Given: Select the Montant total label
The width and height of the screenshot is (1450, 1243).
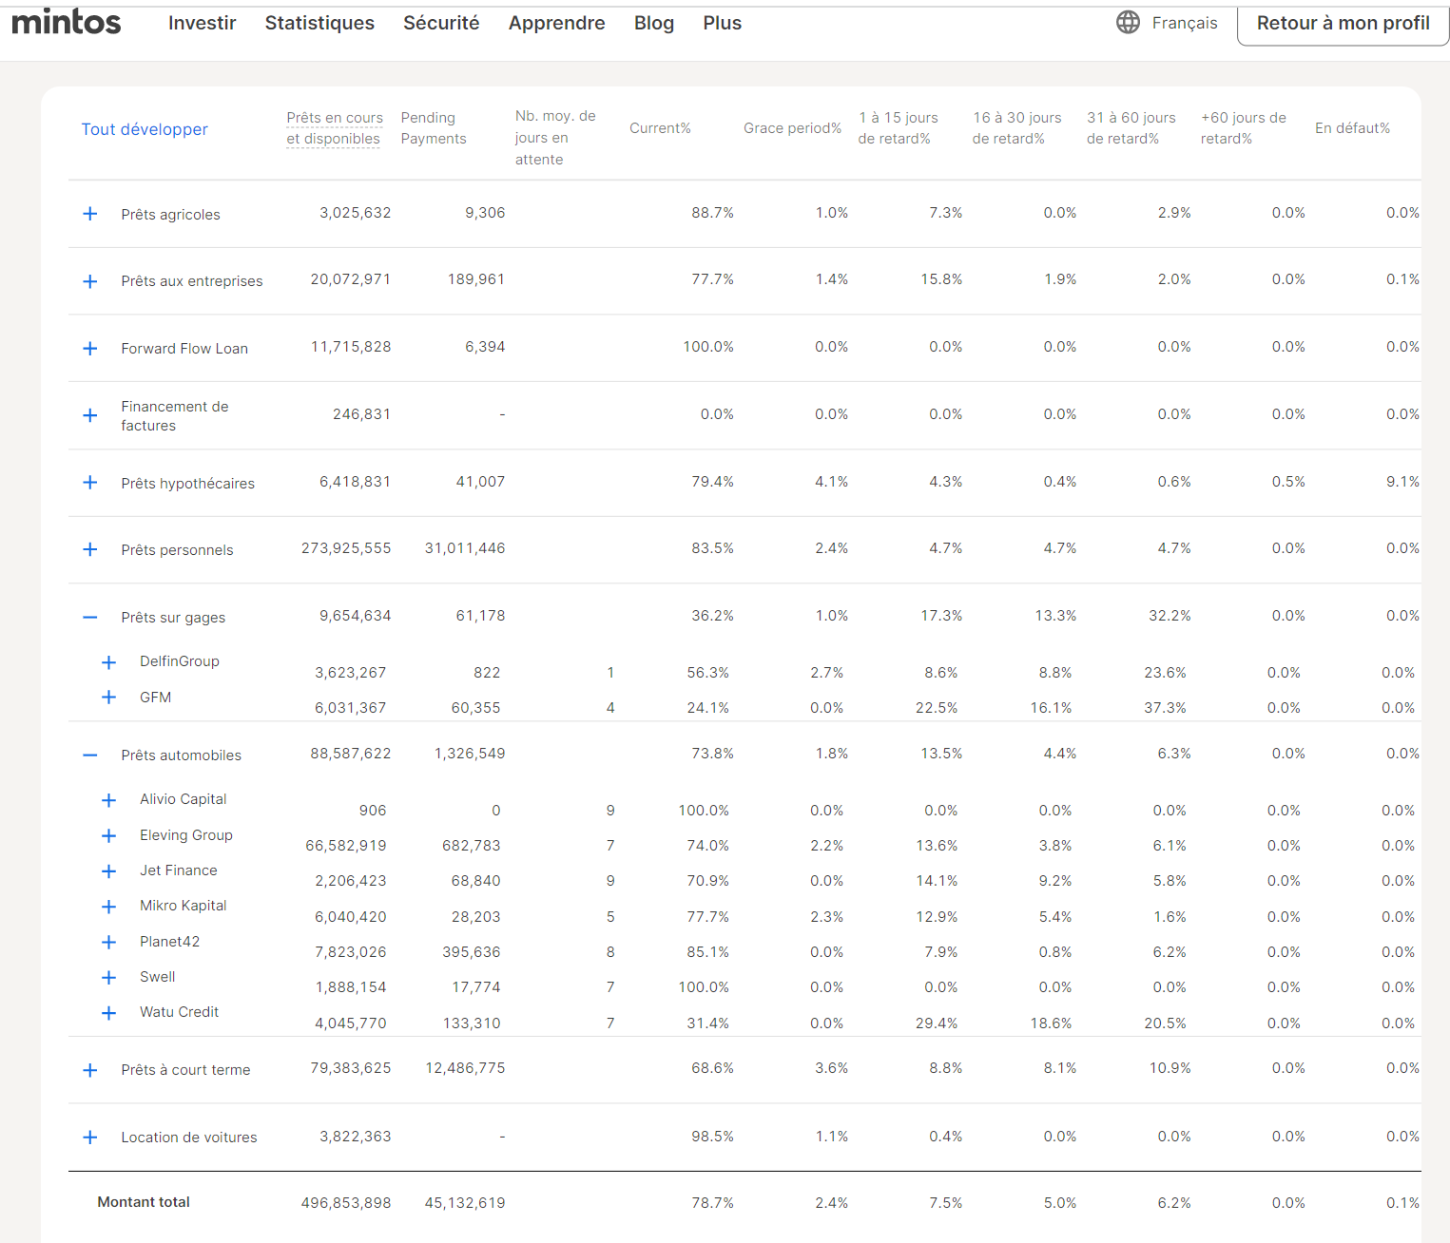Looking at the screenshot, I should pyautogui.click(x=144, y=1202).
